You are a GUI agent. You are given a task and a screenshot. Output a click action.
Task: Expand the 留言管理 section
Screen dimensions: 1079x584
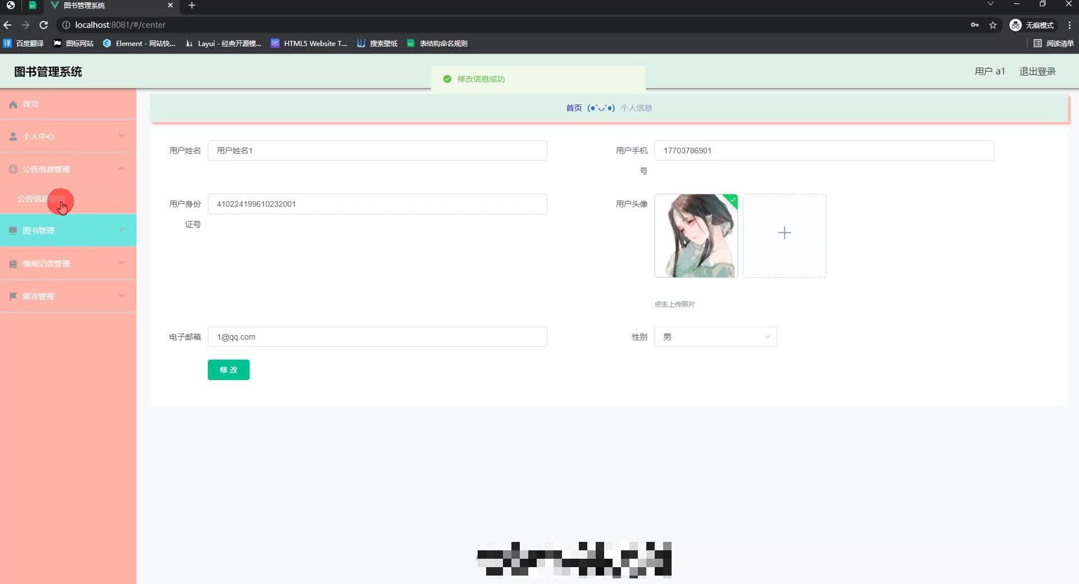tap(121, 296)
